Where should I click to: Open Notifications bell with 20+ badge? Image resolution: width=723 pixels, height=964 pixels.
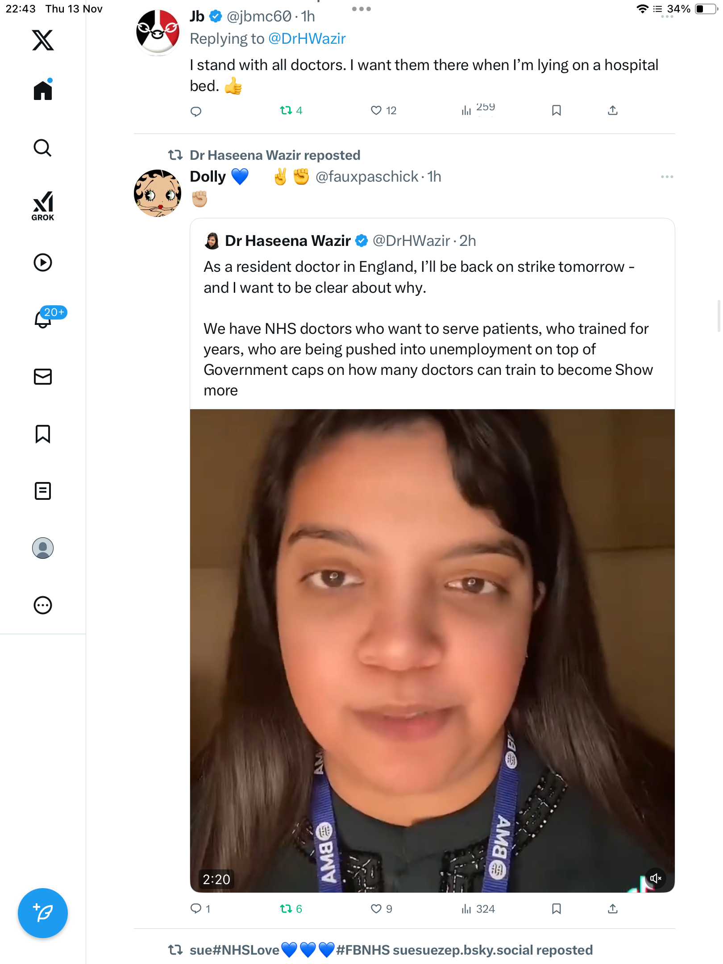tap(43, 319)
